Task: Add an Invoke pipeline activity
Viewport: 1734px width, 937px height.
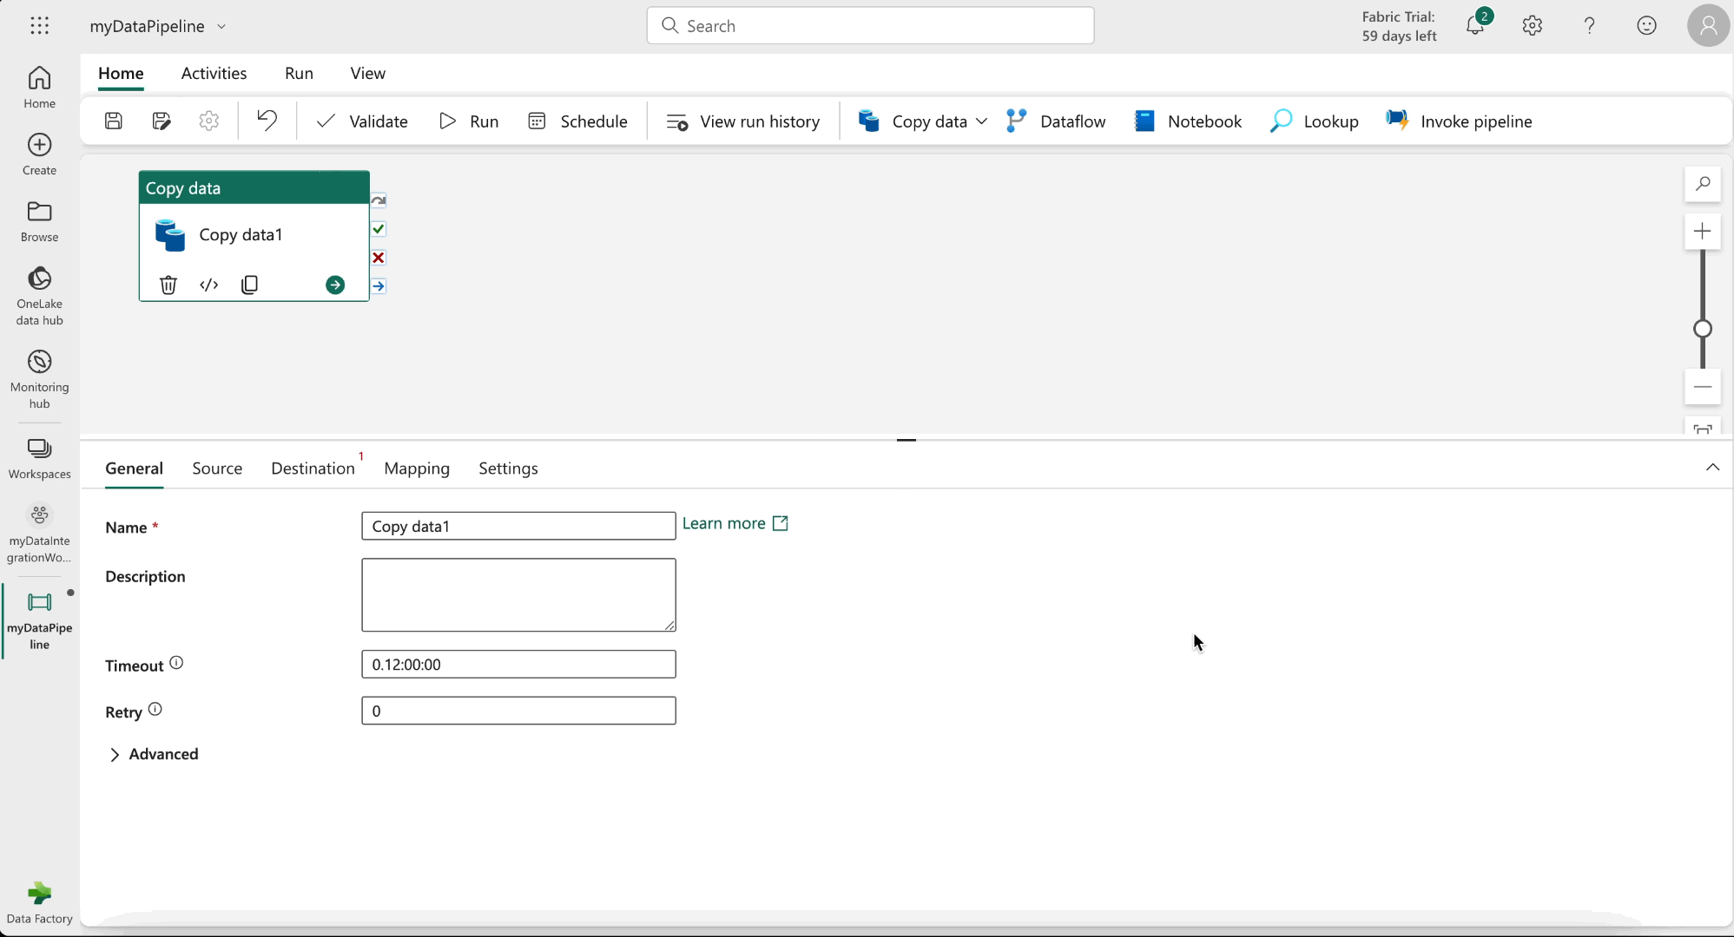Action: (x=1459, y=121)
